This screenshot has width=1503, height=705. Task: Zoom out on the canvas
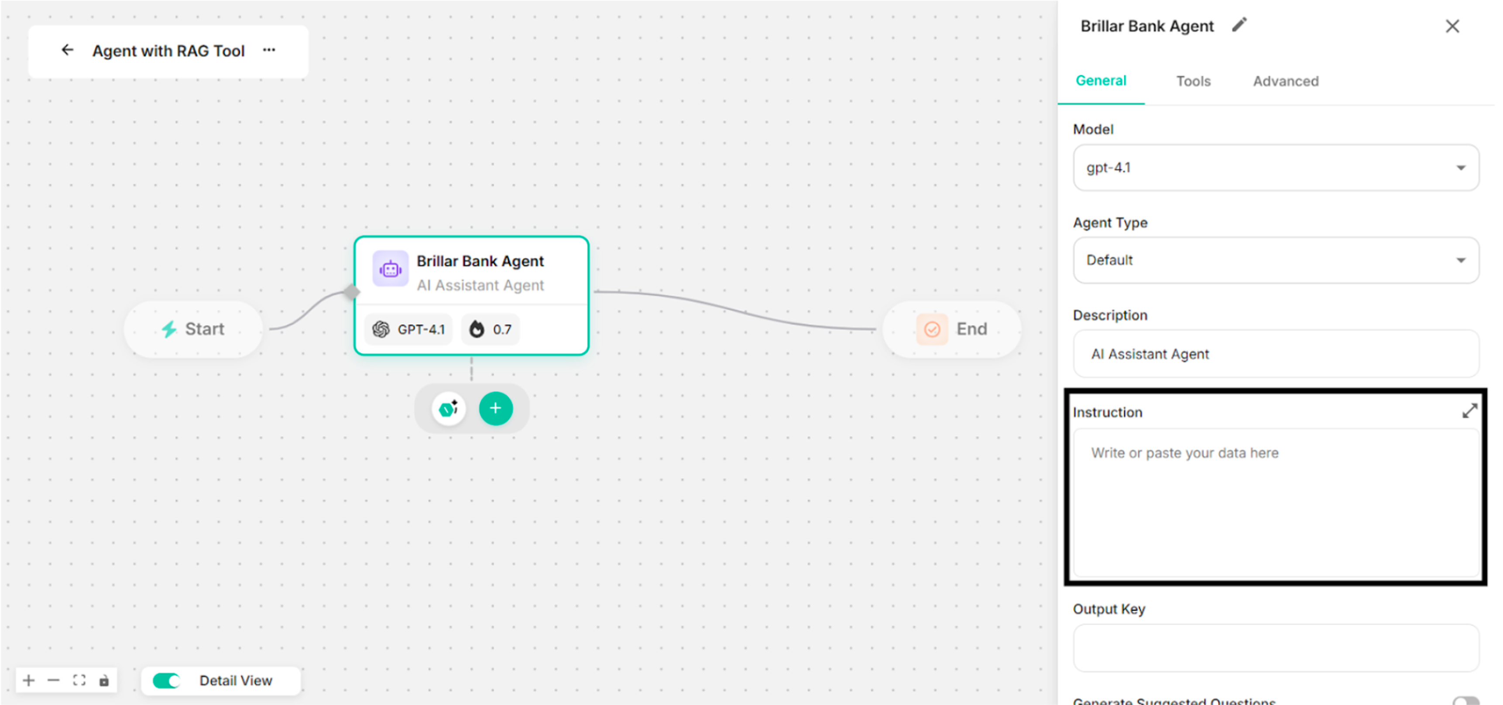[54, 680]
